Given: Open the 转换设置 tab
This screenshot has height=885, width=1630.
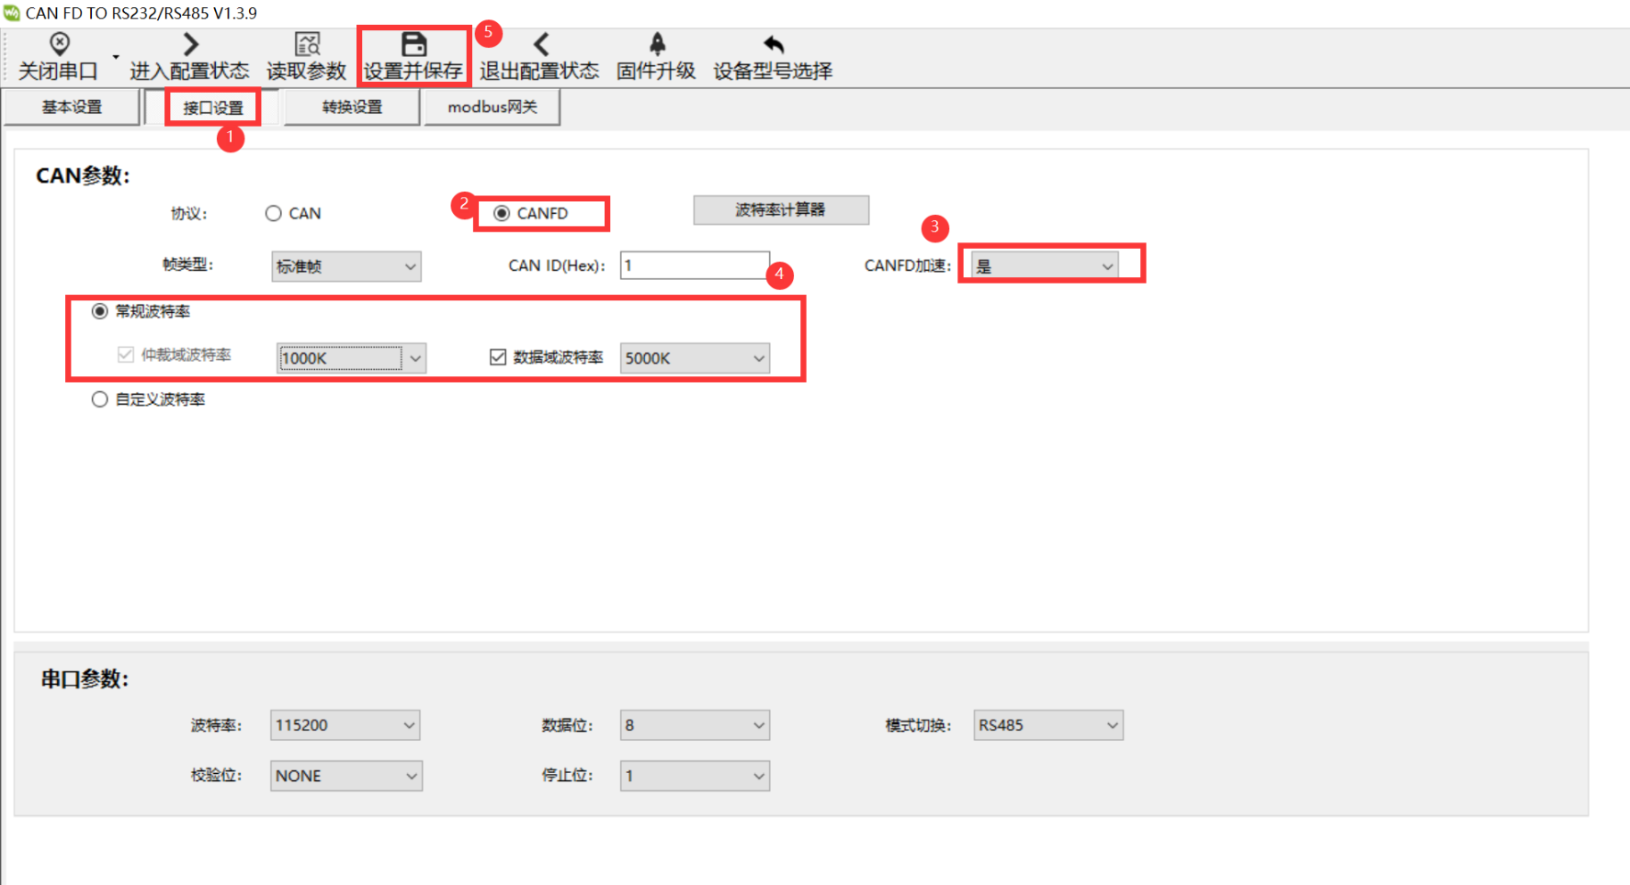Looking at the screenshot, I should pos(352,107).
